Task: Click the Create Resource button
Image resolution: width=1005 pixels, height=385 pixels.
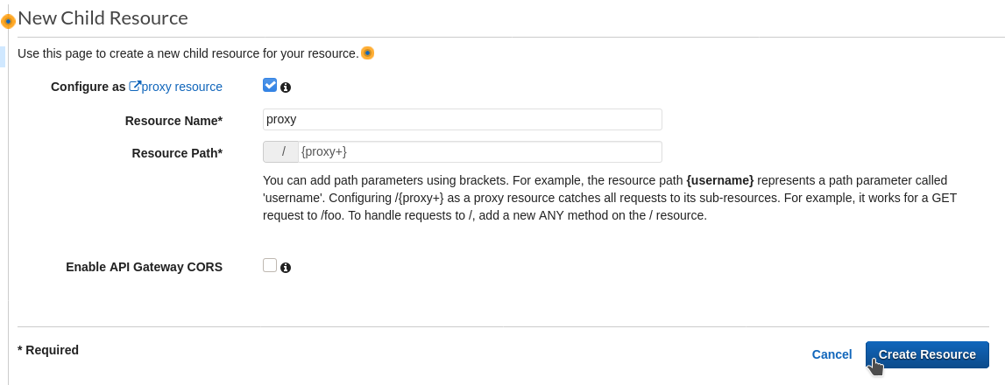Action: (x=927, y=354)
